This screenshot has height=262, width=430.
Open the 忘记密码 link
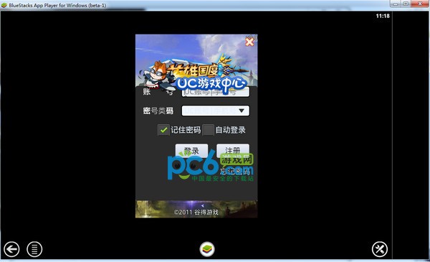(235, 172)
